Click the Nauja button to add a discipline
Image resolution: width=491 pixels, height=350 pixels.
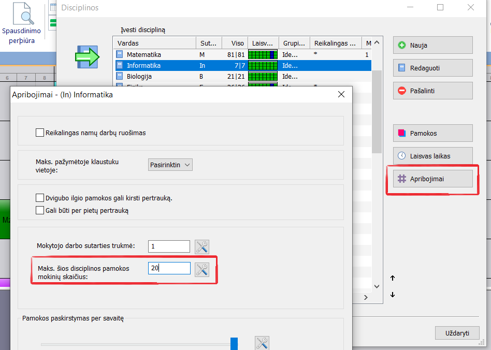click(x=433, y=45)
